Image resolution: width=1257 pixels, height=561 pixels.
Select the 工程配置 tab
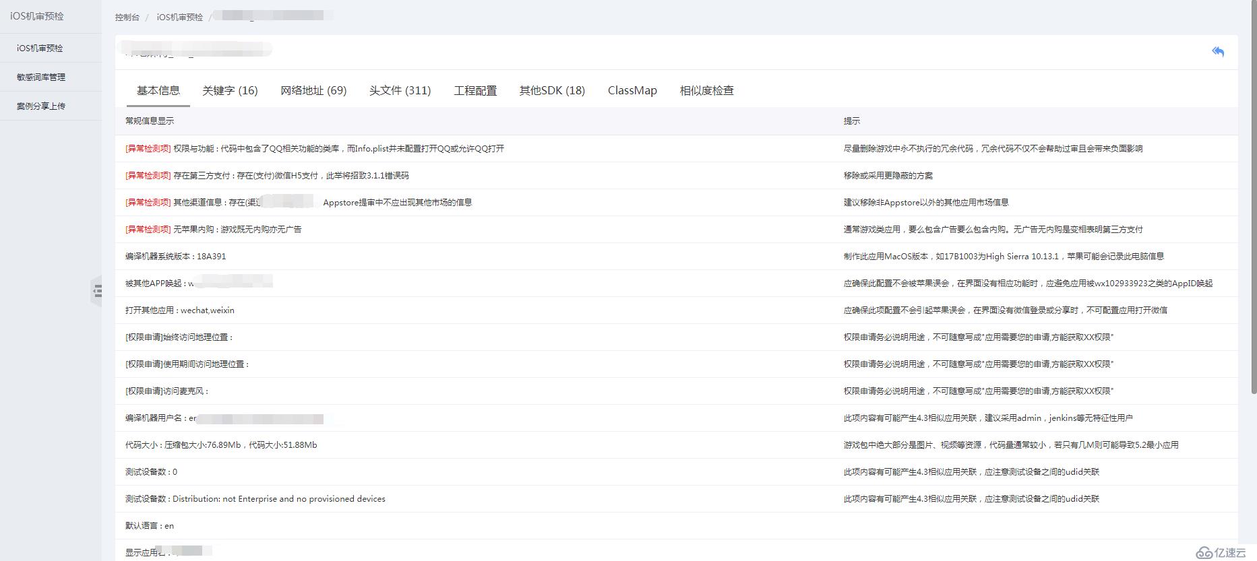click(x=475, y=90)
